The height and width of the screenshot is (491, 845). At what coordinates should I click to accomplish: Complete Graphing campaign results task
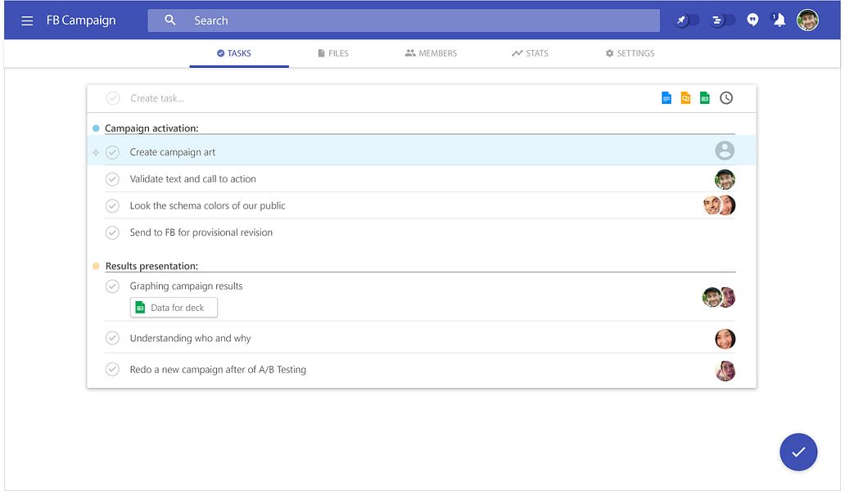(112, 286)
